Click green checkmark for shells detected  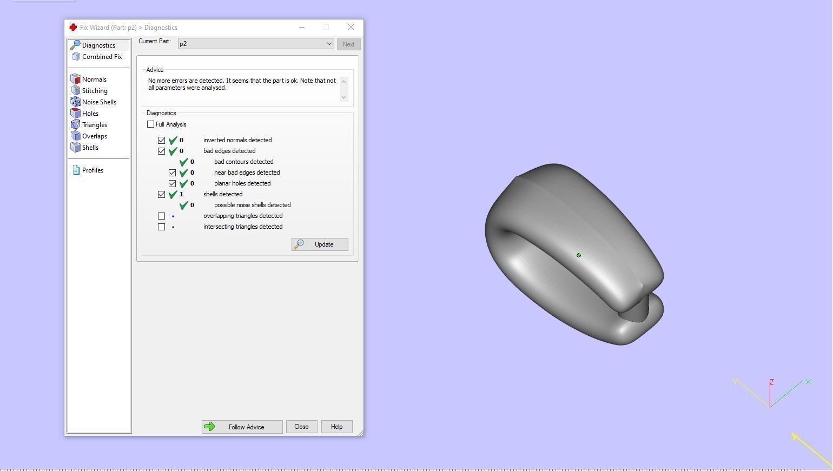(173, 194)
